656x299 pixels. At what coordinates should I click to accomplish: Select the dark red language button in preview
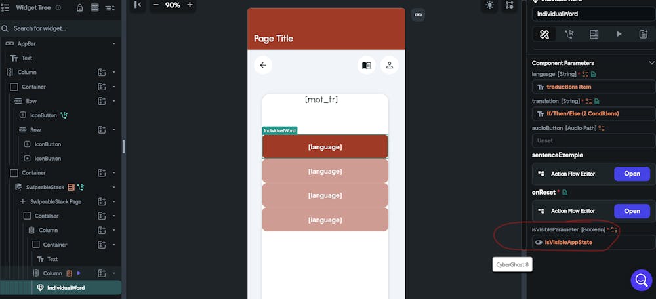[x=325, y=147]
